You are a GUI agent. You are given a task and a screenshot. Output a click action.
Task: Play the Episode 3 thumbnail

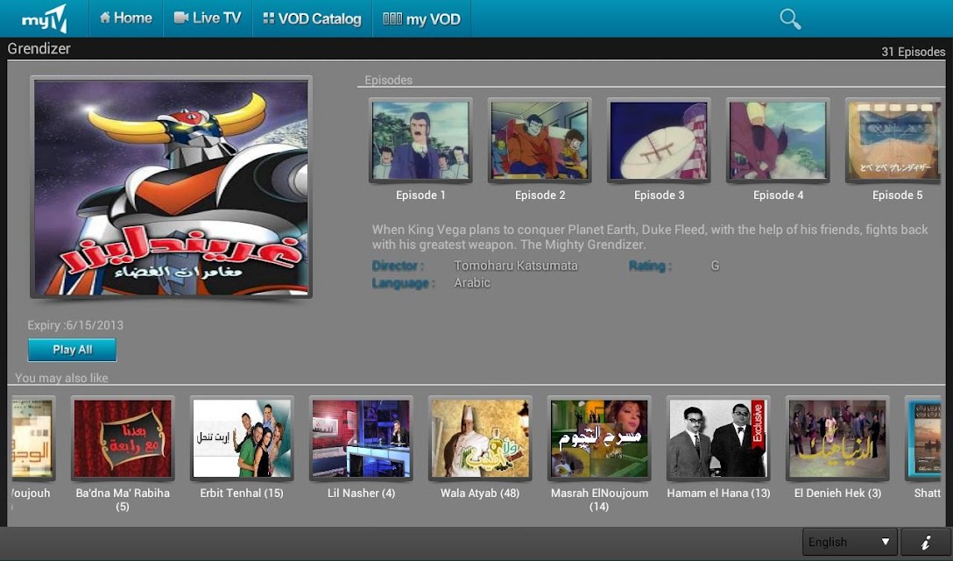coord(659,140)
